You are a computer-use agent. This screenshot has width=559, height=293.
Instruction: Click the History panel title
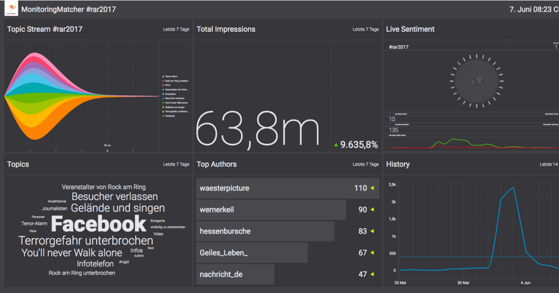(398, 164)
